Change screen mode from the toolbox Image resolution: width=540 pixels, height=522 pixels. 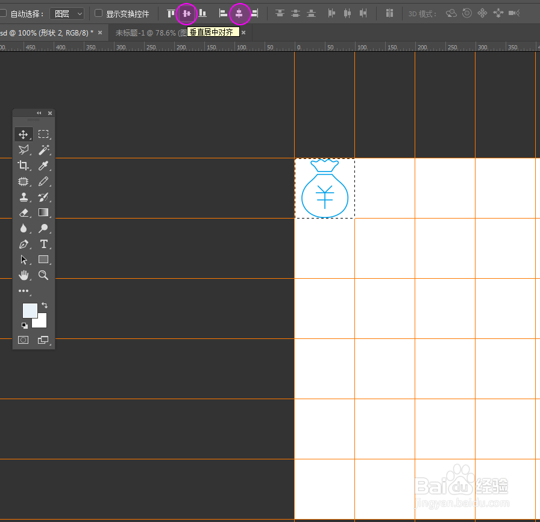(43, 340)
